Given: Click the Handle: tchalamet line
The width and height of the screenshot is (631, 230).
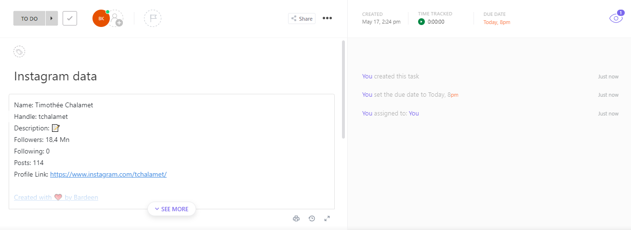Looking at the screenshot, I should pos(41,116).
